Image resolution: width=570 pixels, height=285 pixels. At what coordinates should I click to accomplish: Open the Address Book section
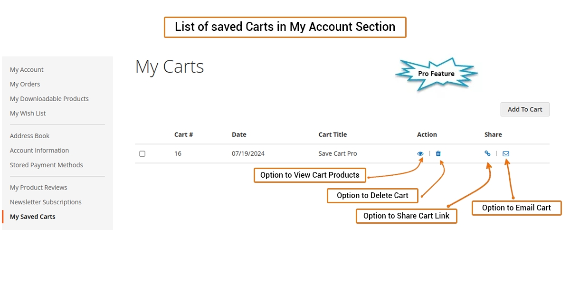[30, 136]
